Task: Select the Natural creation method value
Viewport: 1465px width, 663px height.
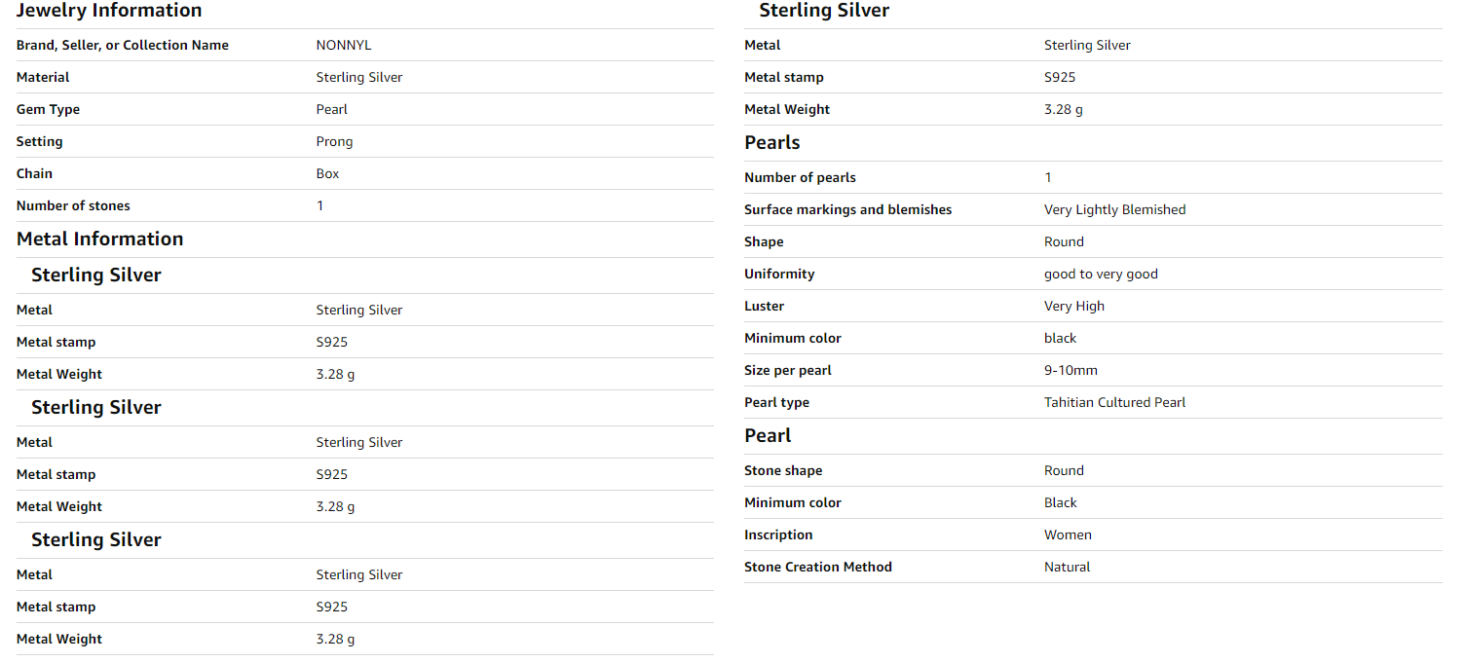Action: click(x=1067, y=567)
